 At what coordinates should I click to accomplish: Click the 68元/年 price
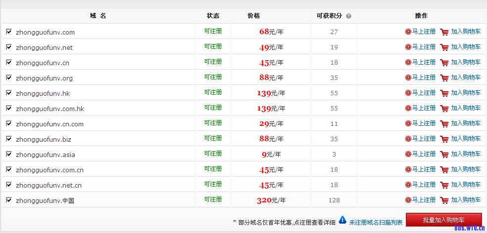tap(271, 32)
